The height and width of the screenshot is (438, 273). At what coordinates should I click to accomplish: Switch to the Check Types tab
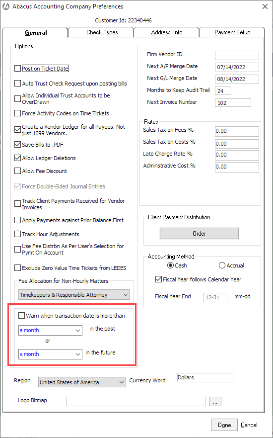[x=102, y=32]
